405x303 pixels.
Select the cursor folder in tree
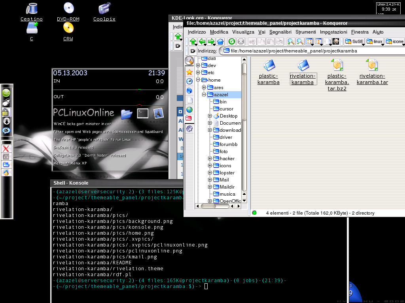point(223,109)
